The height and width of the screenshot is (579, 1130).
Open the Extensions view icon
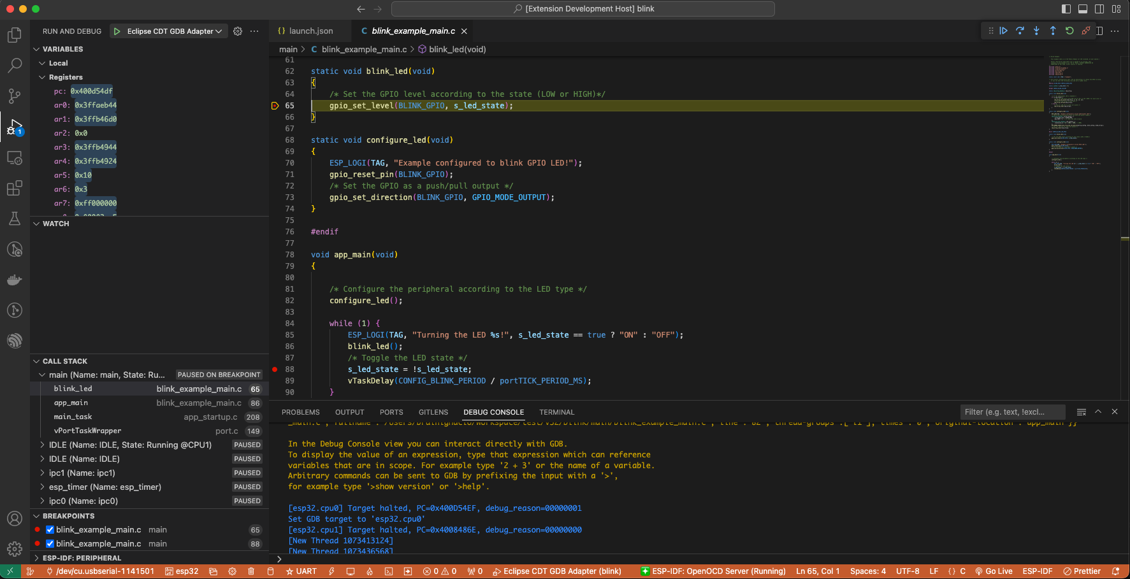coord(14,188)
